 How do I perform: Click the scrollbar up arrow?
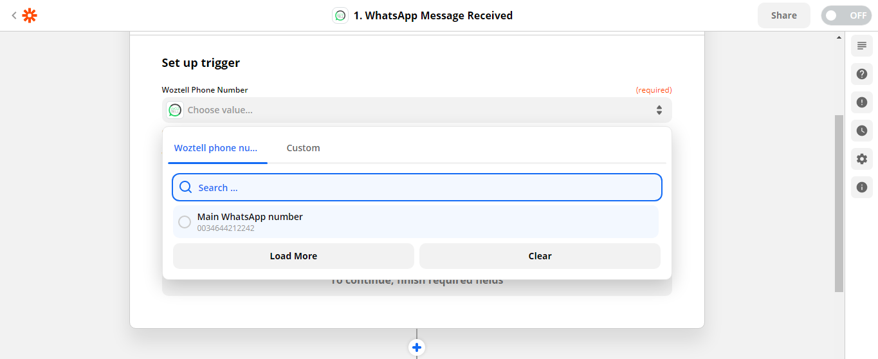pyautogui.click(x=839, y=37)
